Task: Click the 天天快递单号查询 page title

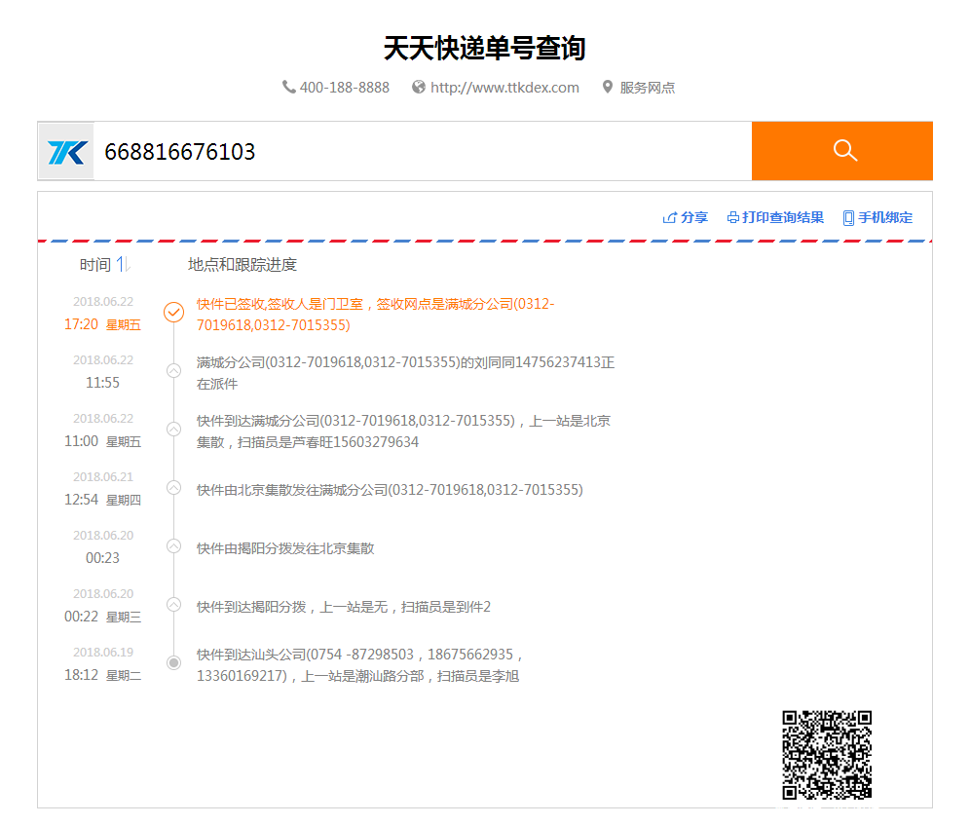Action: click(x=485, y=49)
